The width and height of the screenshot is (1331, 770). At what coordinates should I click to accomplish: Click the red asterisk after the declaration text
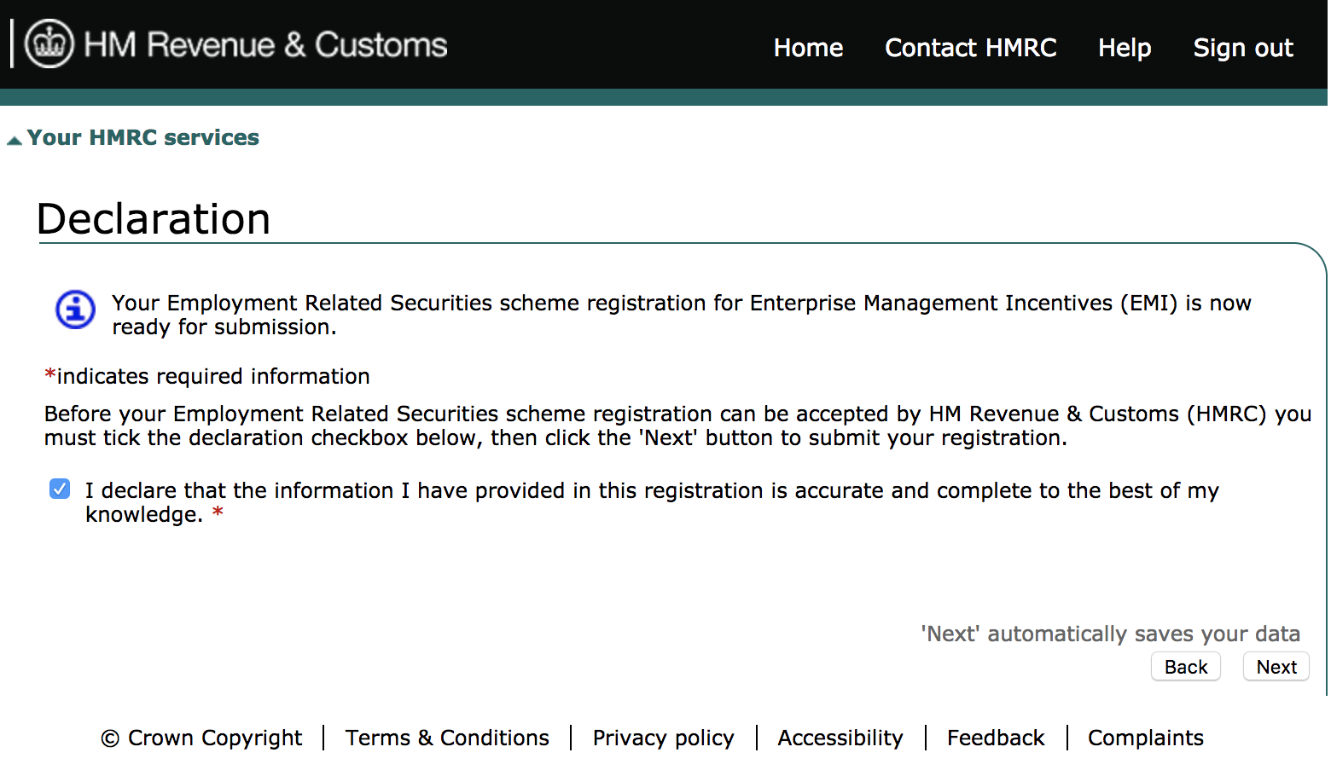point(218,512)
